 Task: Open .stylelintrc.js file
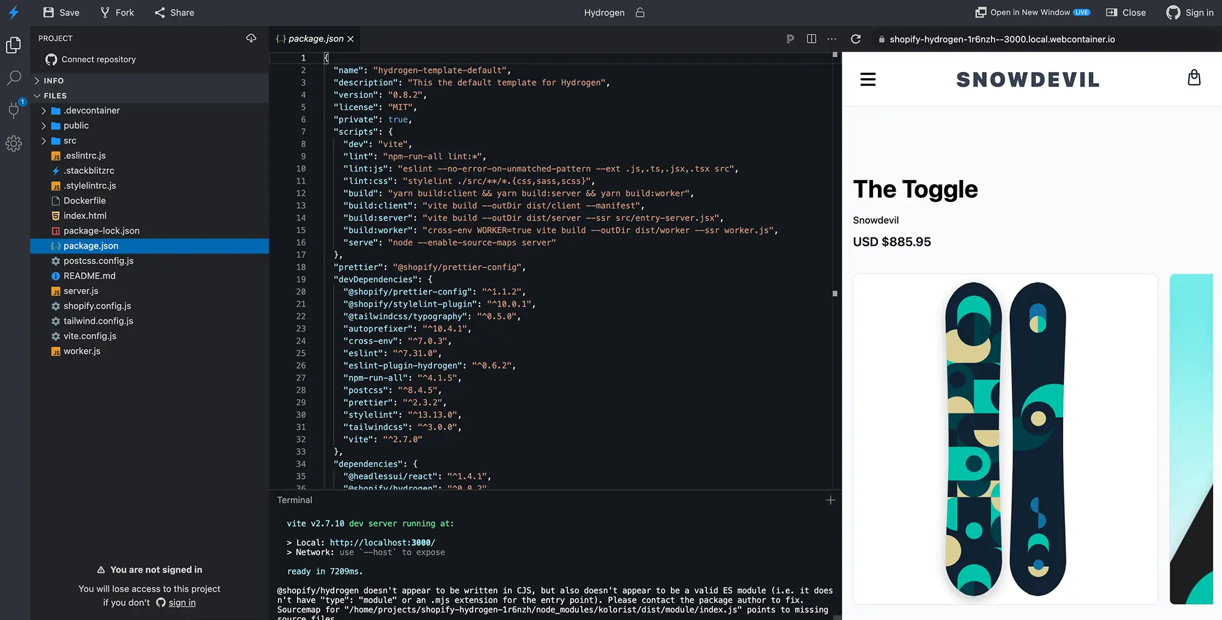tap(149, 186)
